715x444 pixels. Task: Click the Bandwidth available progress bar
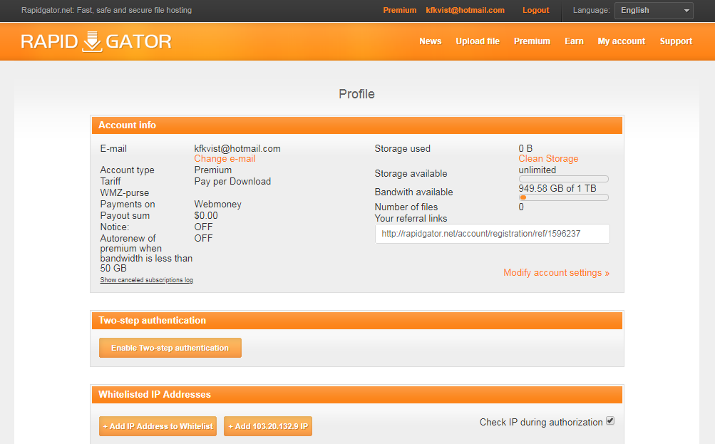(564, 197)
